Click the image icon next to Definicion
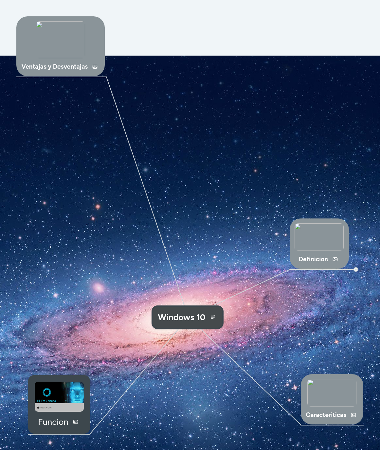 [335, 259]
